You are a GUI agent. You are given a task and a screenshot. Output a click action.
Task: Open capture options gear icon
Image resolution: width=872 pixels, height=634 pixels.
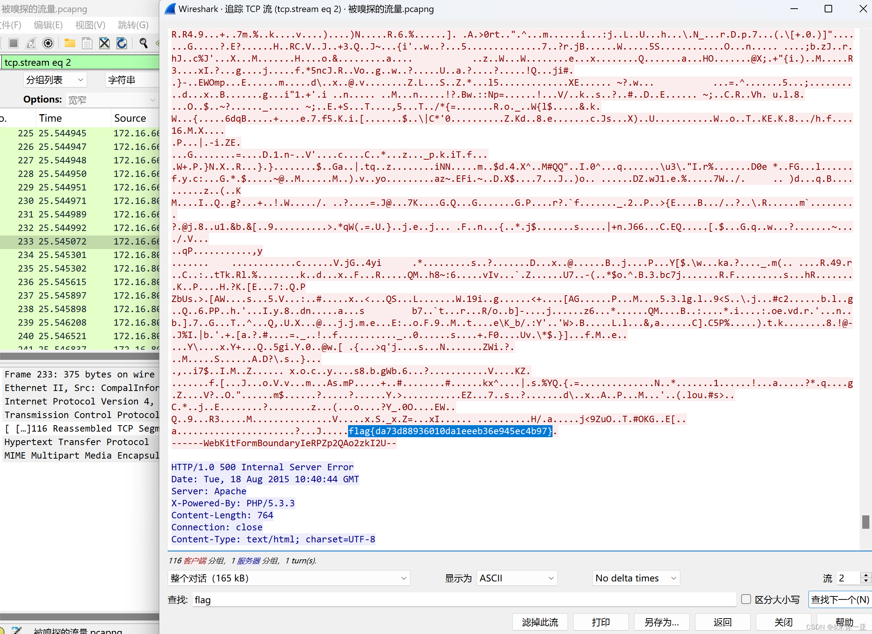[48, 43]
